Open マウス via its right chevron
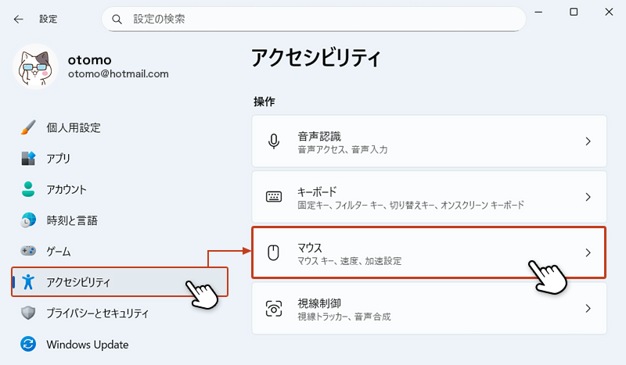The width and height of the screenshot is (626, 365). click(x=588, y=252)
